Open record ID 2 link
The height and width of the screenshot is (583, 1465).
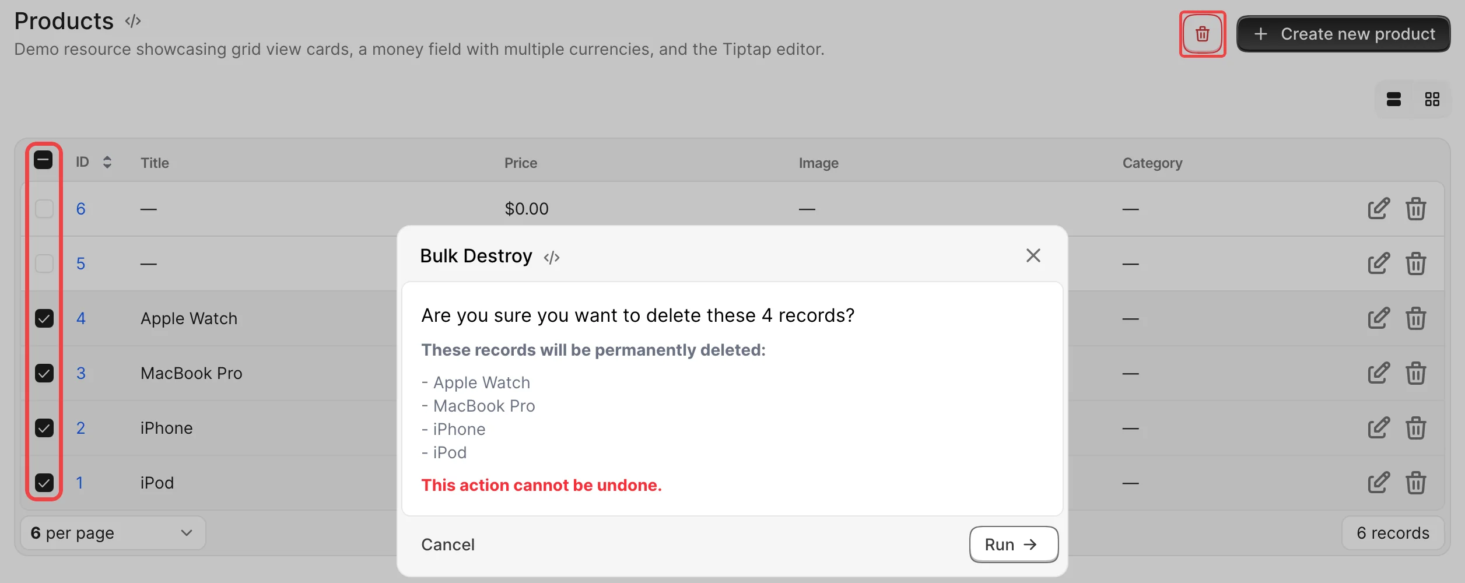click(80, 428)
